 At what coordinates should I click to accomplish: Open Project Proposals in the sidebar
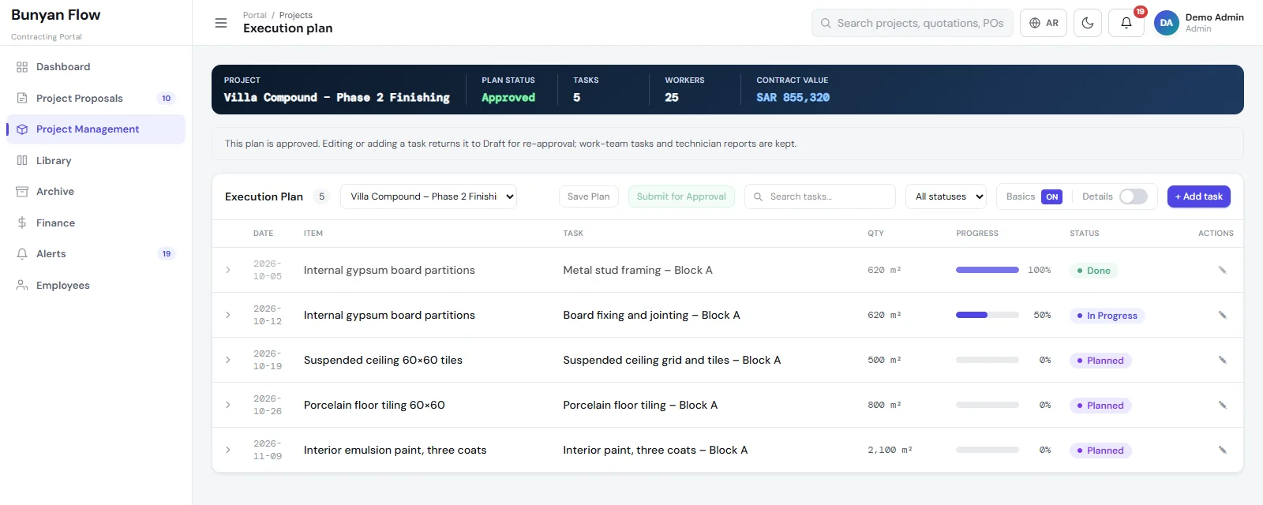pyautogui.click(x=96, y=98)
